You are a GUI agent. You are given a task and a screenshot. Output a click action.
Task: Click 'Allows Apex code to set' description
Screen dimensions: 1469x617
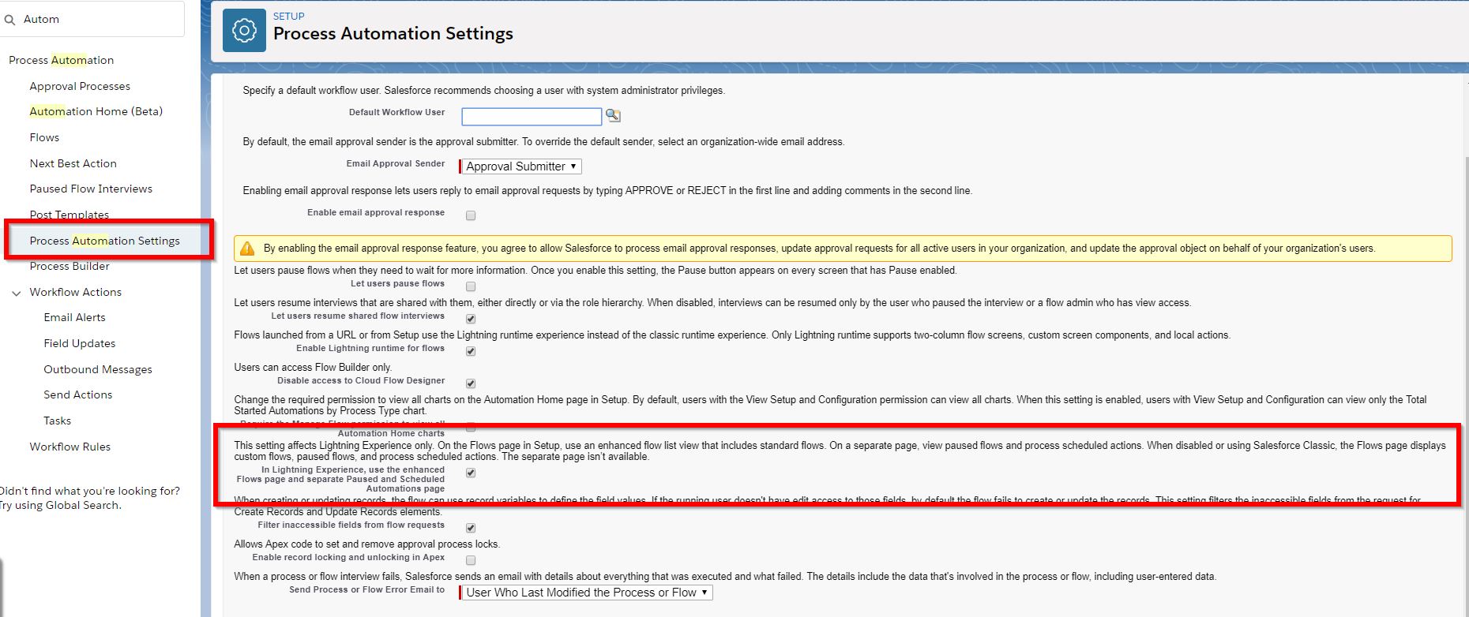pyautogui.click(x=367, y=544)
